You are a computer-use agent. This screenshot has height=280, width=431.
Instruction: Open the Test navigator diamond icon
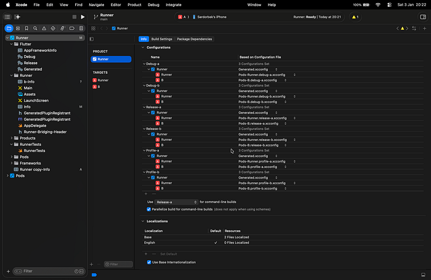53,28
